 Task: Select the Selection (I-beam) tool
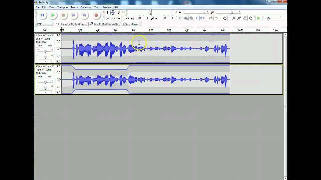pyautogui.click(x=107, y=12)
